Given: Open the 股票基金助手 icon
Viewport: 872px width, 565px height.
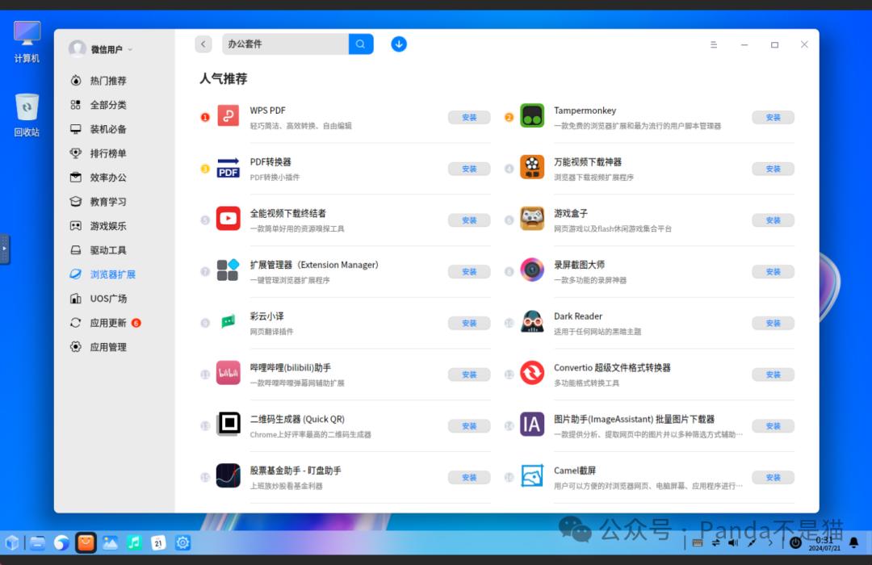Looking at the screenshot, I should [x=228, y=476].
